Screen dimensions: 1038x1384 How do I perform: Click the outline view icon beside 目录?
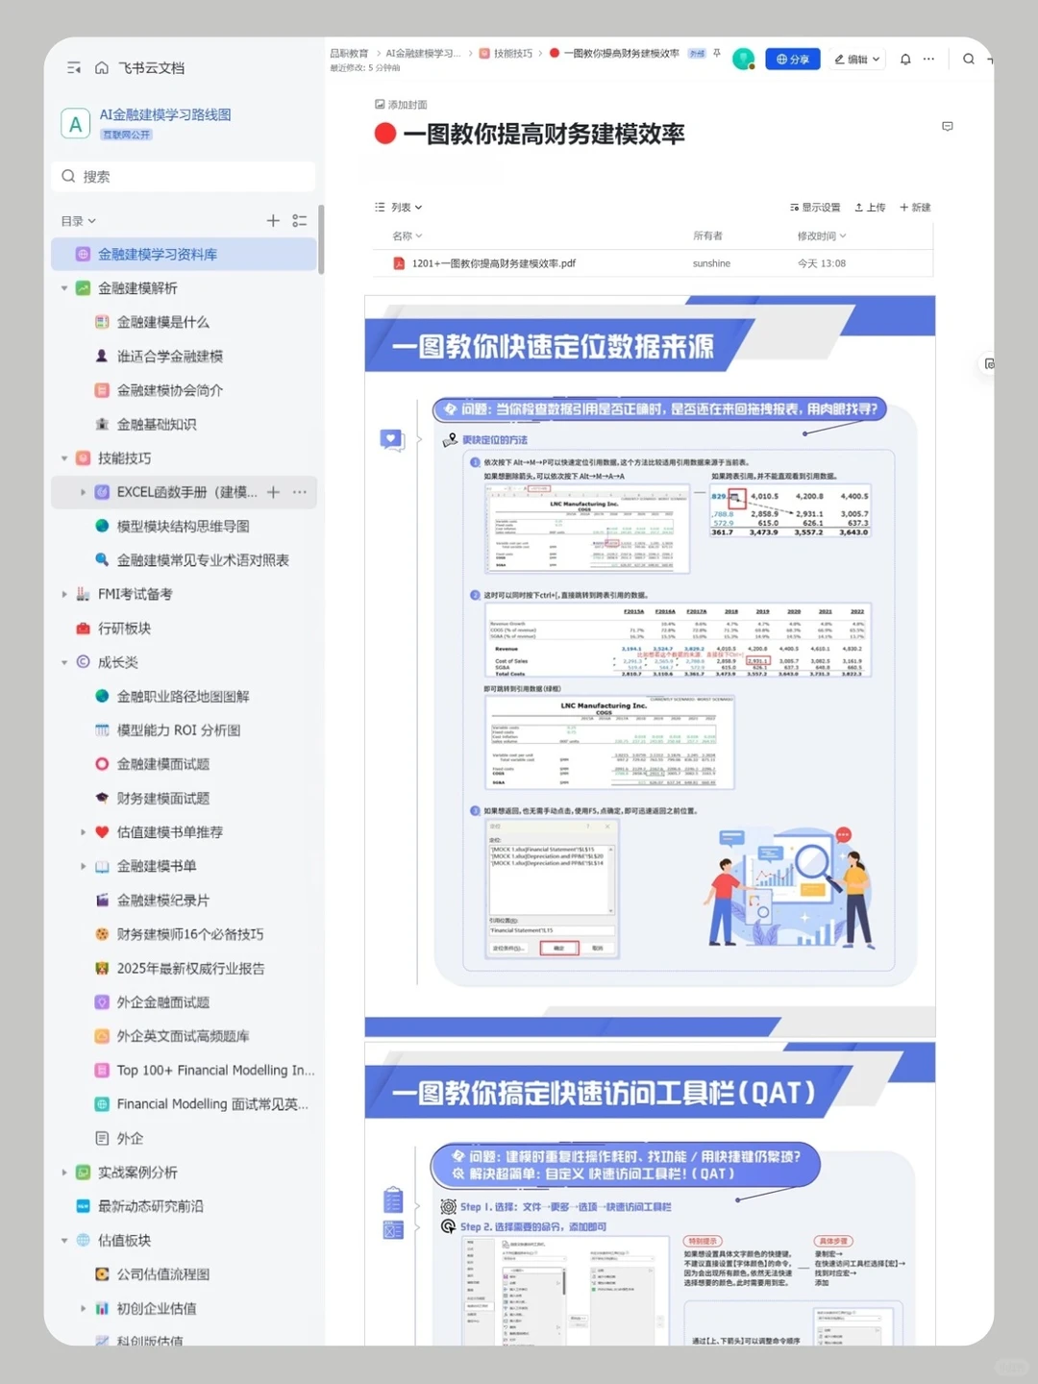tap(299, 220)
